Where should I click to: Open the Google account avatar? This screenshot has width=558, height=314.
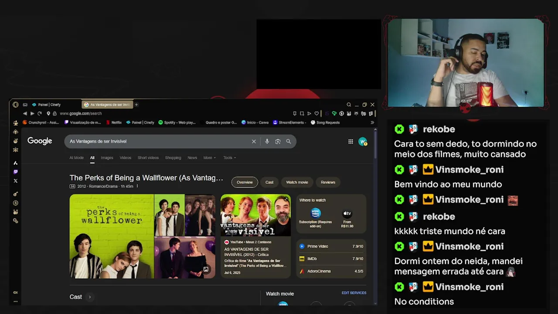pos(363,141)
